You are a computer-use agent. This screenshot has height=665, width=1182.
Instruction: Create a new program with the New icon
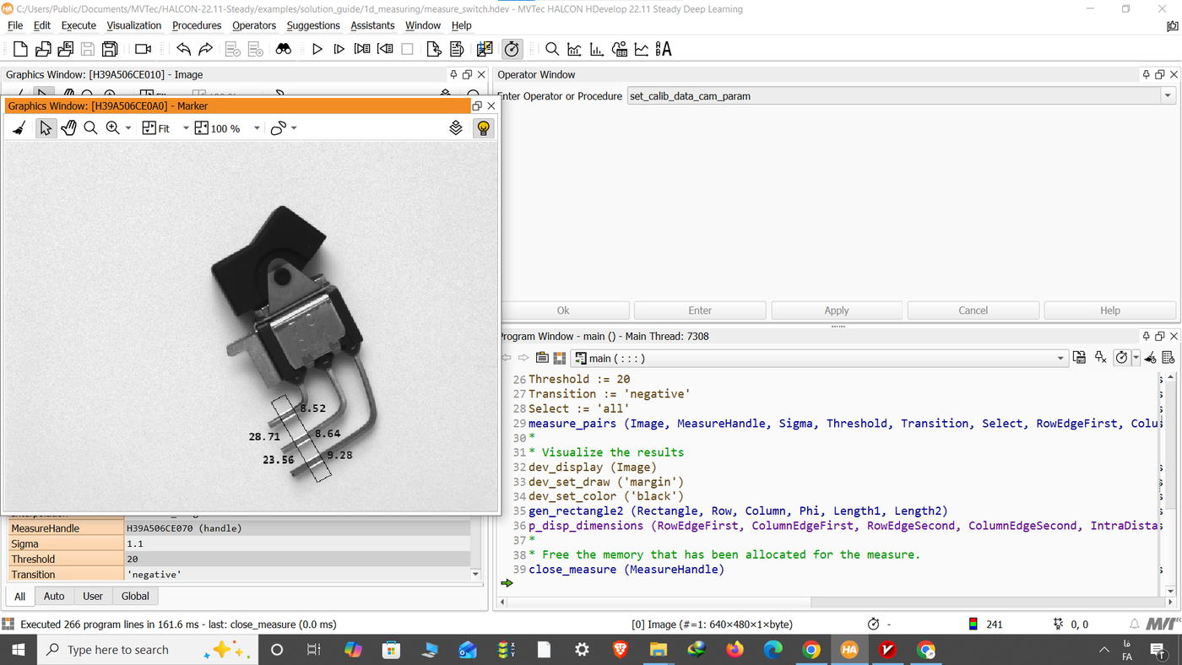(20, 49)
